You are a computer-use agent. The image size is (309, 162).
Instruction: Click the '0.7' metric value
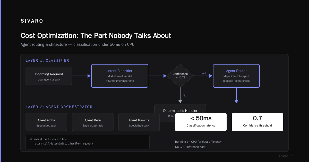(x=257, y=119)
